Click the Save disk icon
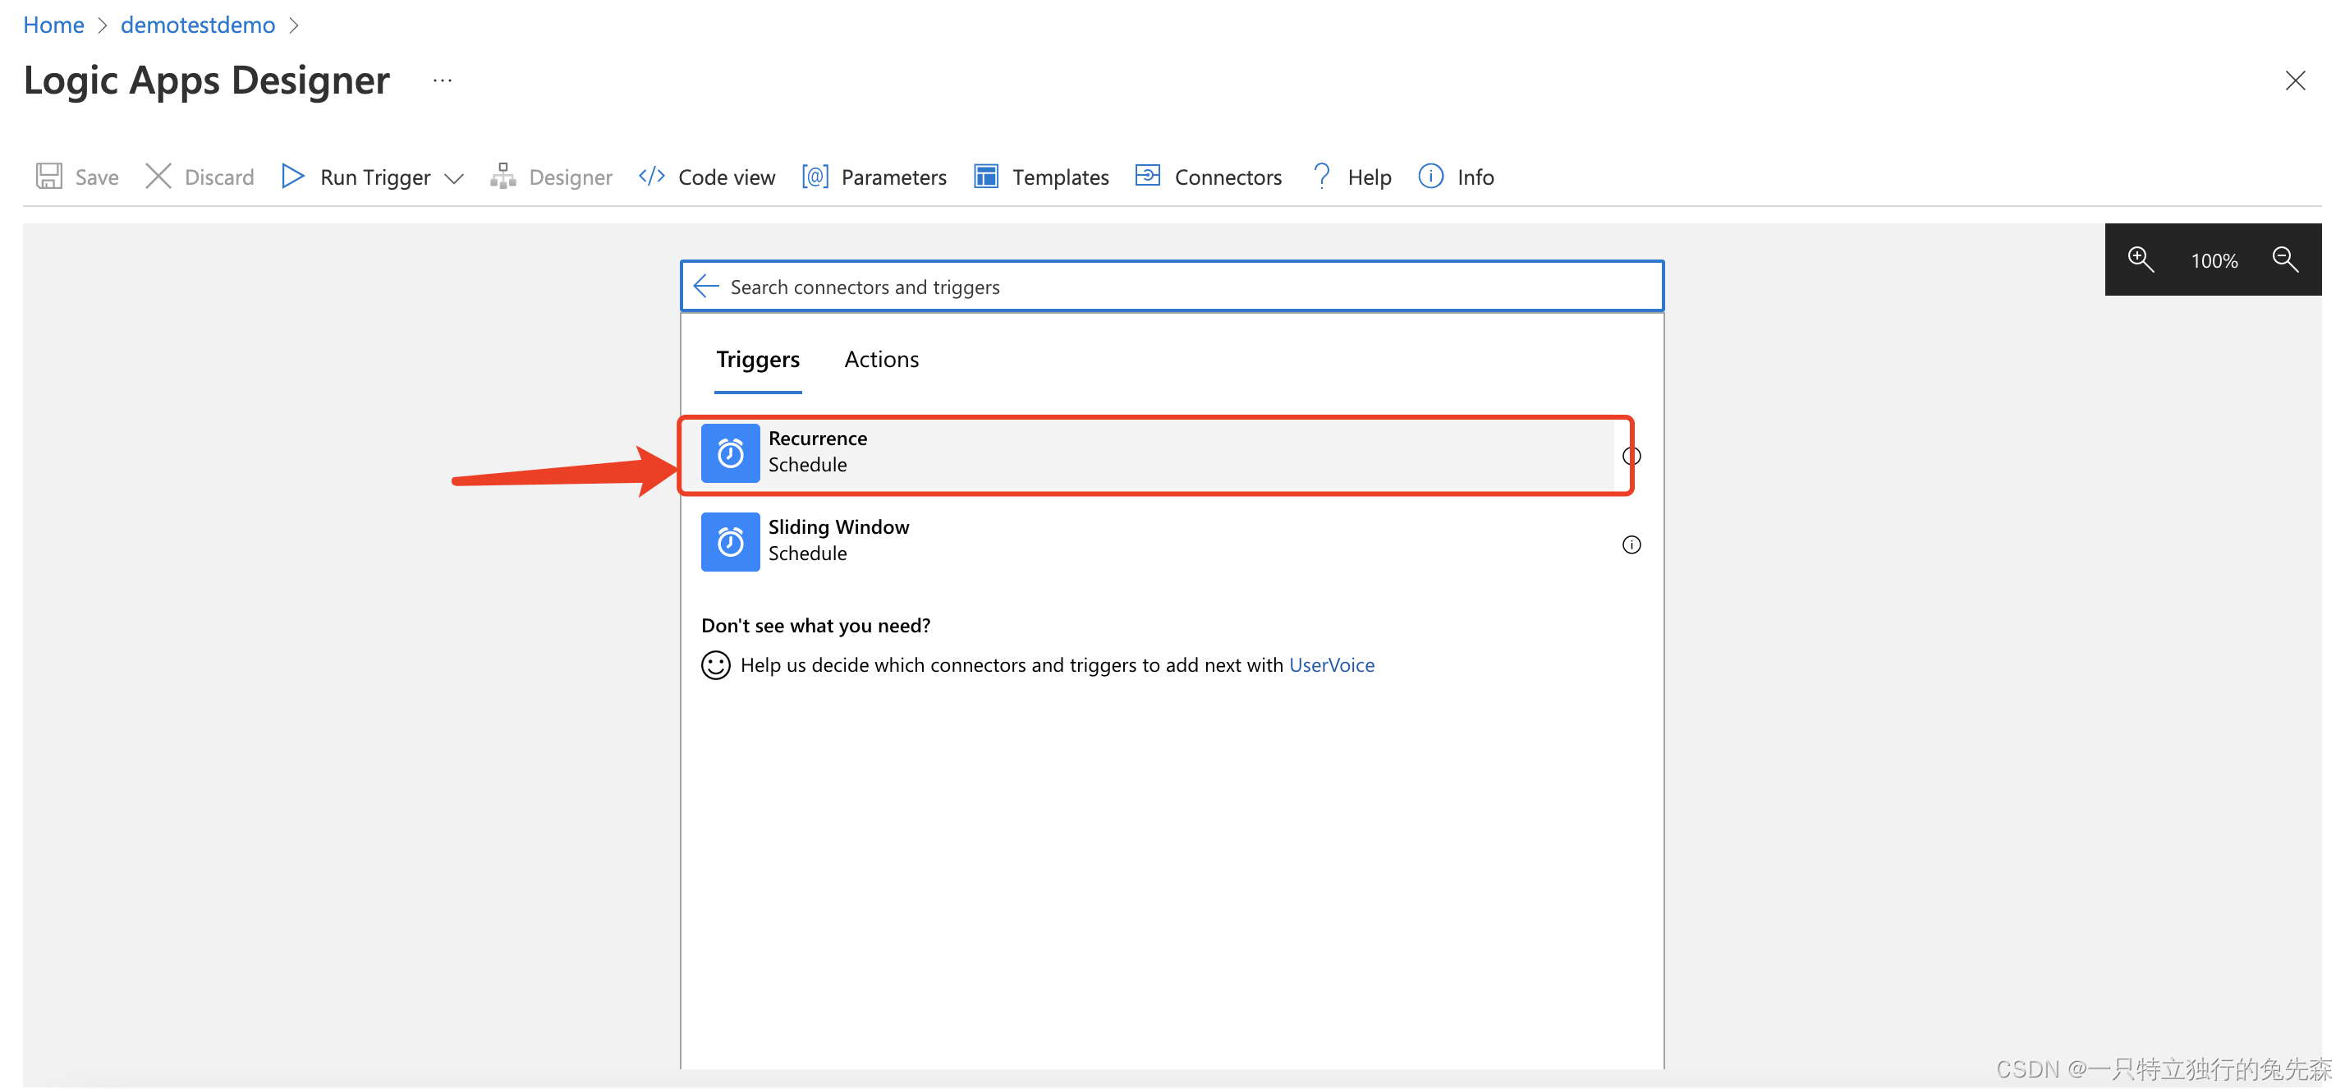The width and height of the screenshot is (2345, 1089). tap(49, 177)
